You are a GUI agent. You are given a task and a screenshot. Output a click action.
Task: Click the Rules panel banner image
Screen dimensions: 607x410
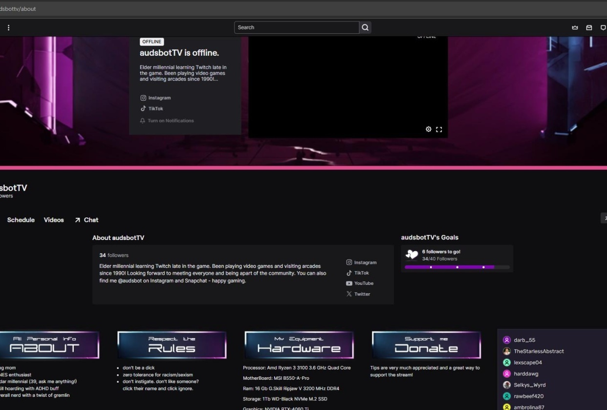click(172, 345)
